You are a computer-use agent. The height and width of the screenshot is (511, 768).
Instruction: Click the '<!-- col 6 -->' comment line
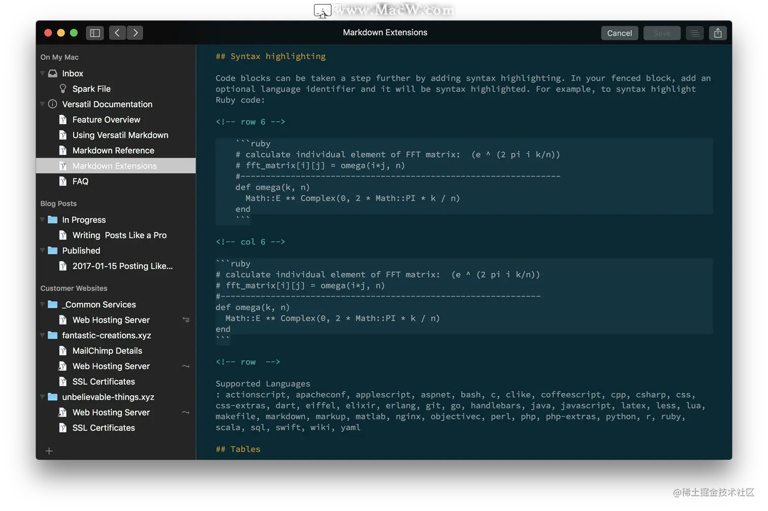[x=250, y=242]
